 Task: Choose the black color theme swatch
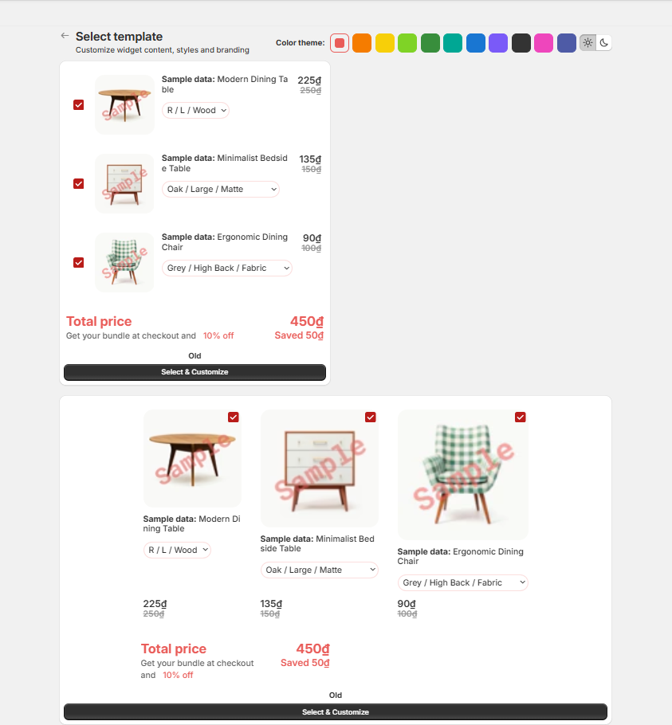tap(521, 43)
